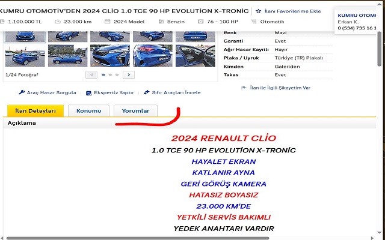Click the vertical scrollbar thumb
Viewport: 385px width, 240px height.
pyautogui.click(x=380, y=49)
